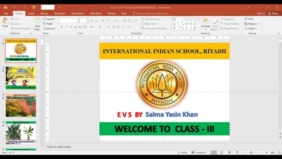This screenshot has height=159, width=282.
Task: Click the Cut scissors command
Action: (14, 19)
